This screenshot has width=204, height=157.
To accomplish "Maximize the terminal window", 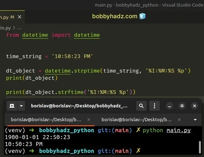I will 182,106.
